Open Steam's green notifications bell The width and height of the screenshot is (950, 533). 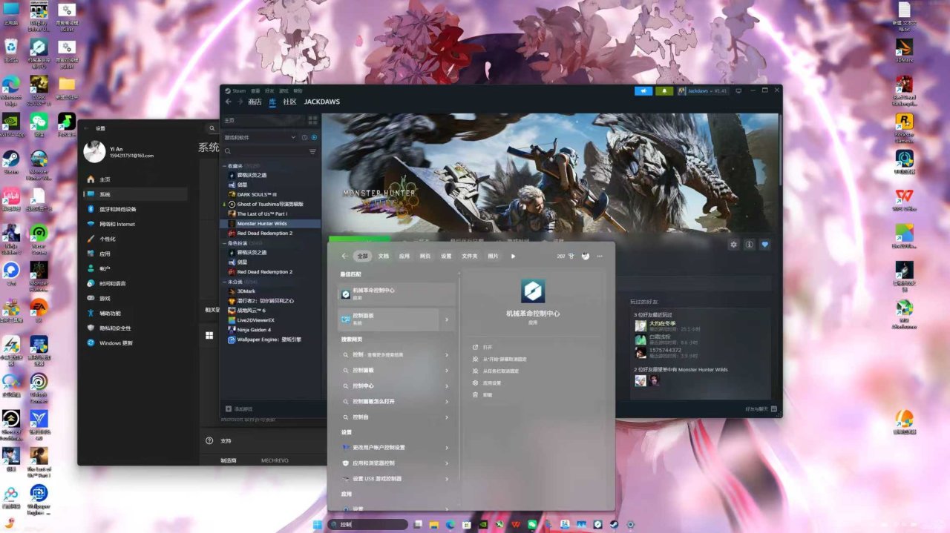[x=664, y=90]
